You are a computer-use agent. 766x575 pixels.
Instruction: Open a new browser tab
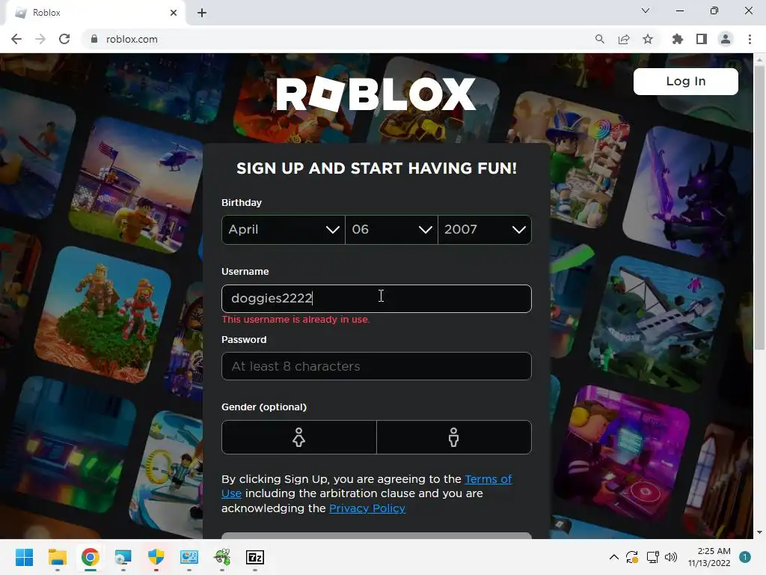(x=202, y=13)
